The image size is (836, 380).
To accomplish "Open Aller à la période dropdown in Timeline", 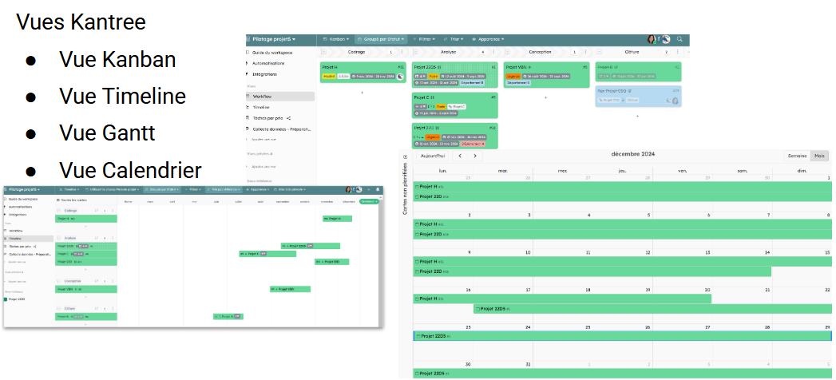I will click(x=289, y=189).
